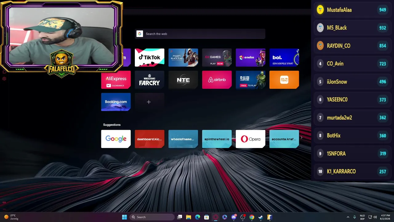Show more suggestions with the arrow
The width and height of the screenshot is (394, 222).
point(301,138)
